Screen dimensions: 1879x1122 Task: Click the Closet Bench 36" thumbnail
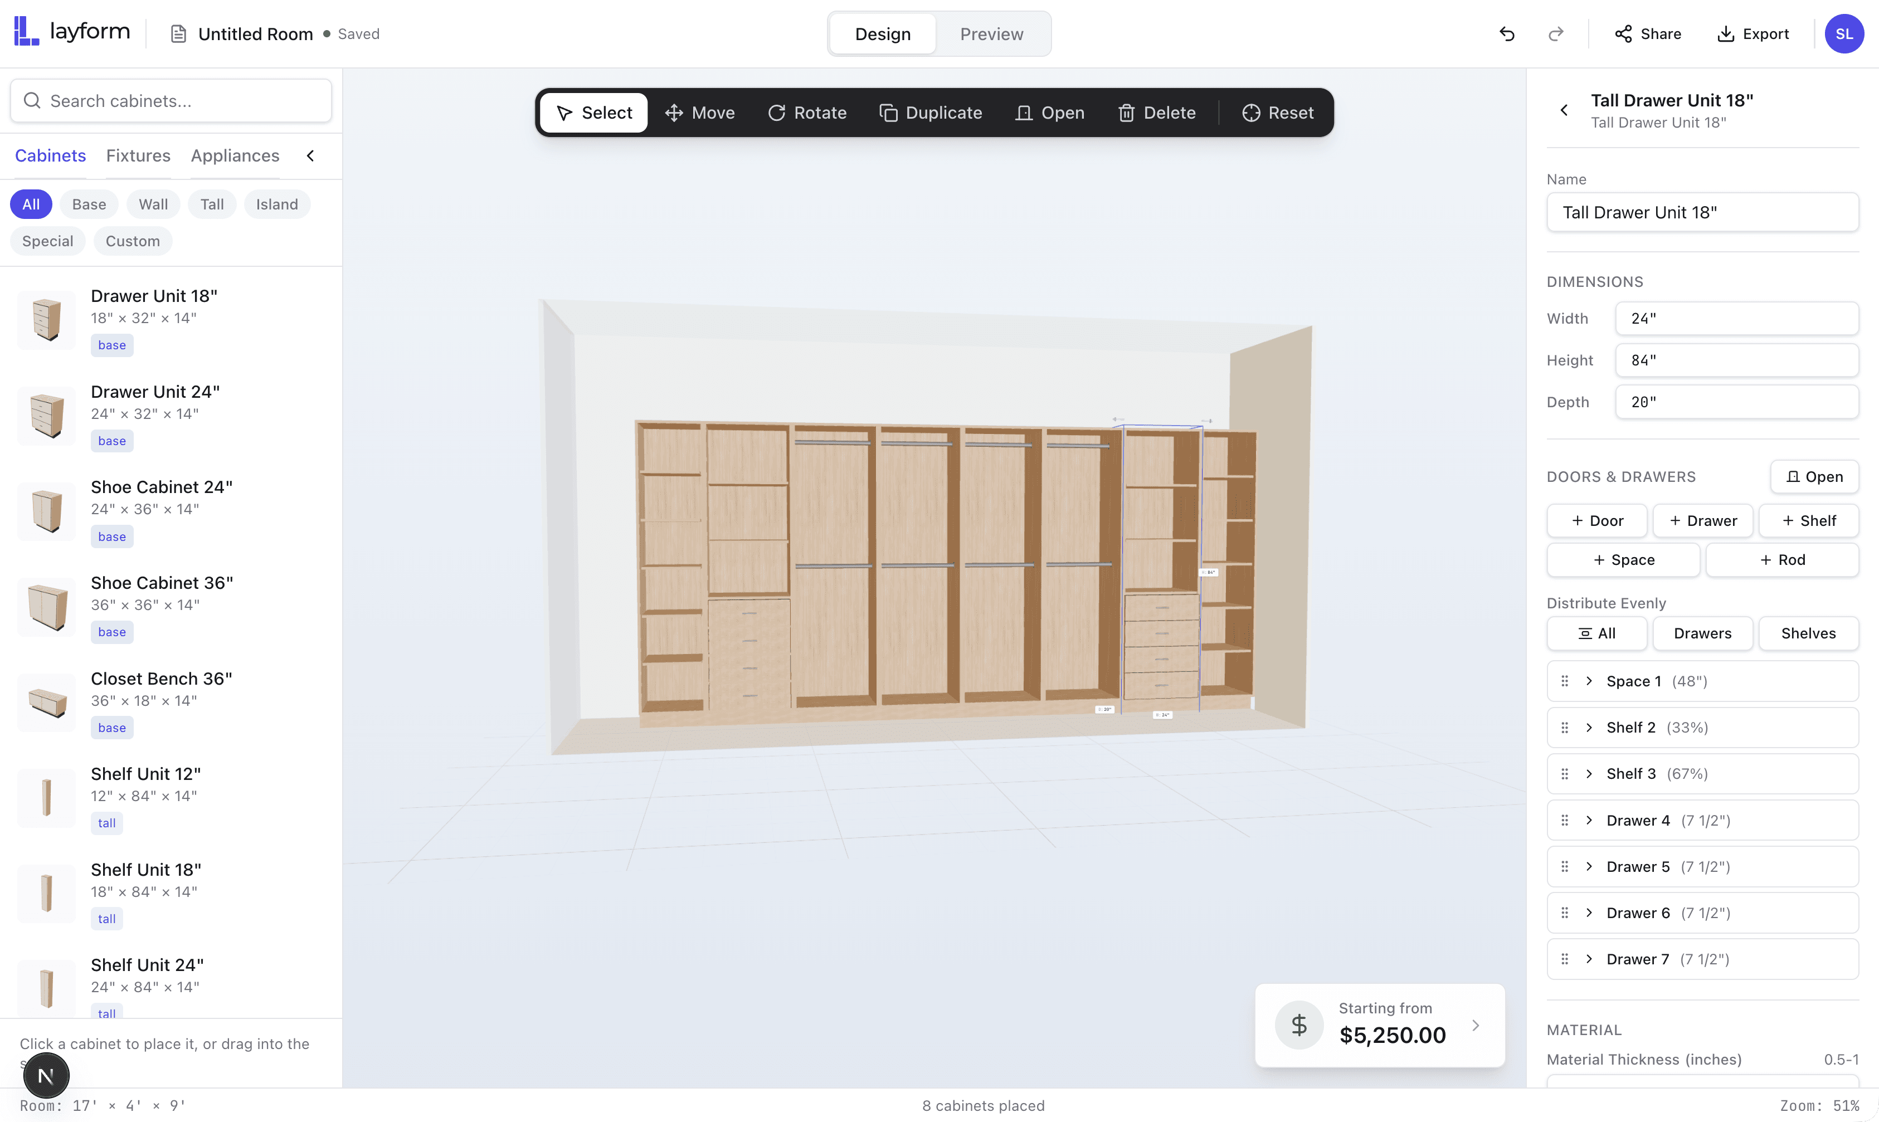(47, 703)
